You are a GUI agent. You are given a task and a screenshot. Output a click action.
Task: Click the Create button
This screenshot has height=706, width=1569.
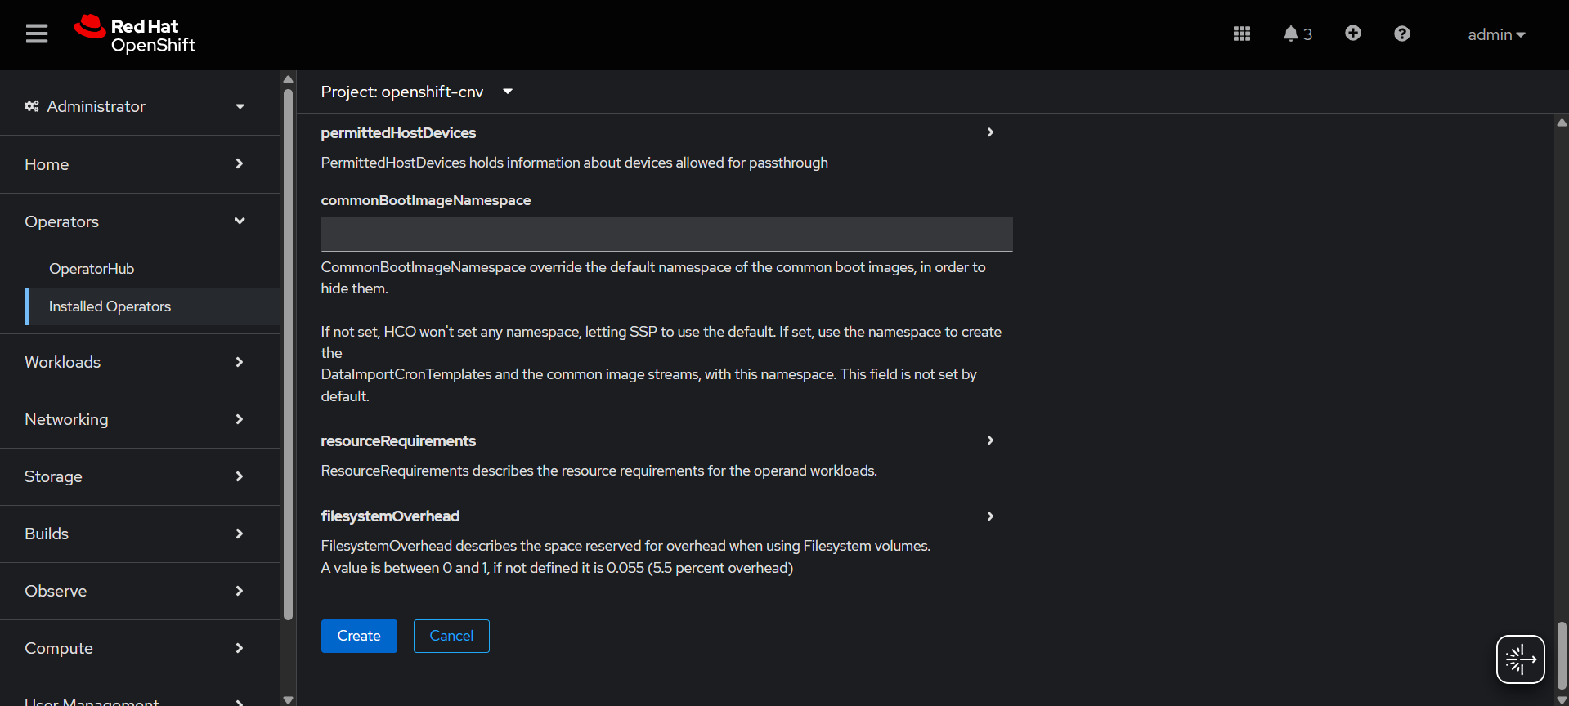point(359,636)
